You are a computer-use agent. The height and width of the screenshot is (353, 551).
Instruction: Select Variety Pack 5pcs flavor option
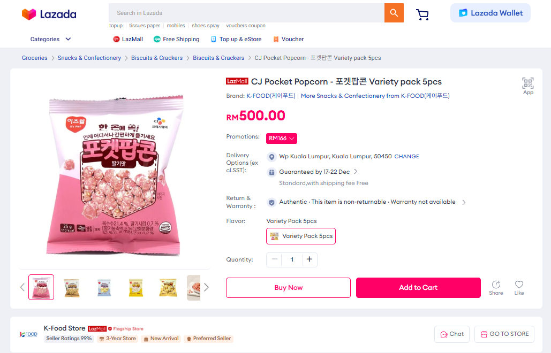click(301, 236)
